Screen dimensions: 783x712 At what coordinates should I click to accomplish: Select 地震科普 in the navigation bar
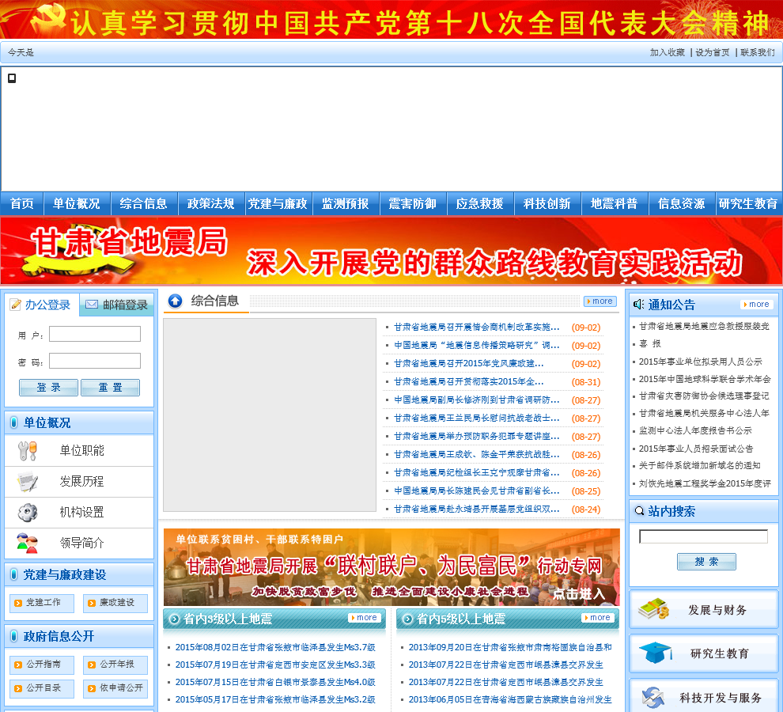[x=614, y=203]
